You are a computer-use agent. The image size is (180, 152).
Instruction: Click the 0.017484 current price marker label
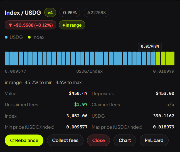coord(150,47)
